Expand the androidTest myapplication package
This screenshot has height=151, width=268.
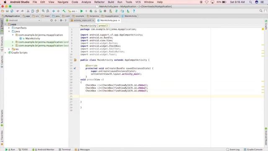tap(13, 42)
